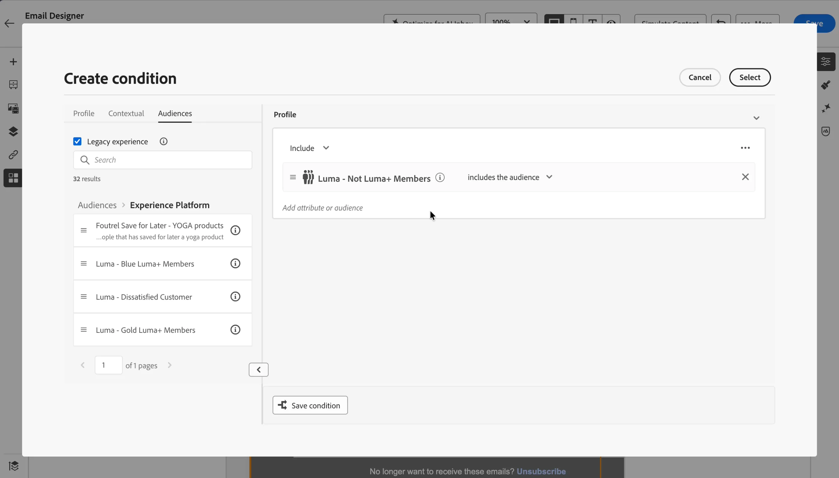Viewport: 839px width, 478px height.
Task: Click the Save condition button
Action: [x=310, y=405]
